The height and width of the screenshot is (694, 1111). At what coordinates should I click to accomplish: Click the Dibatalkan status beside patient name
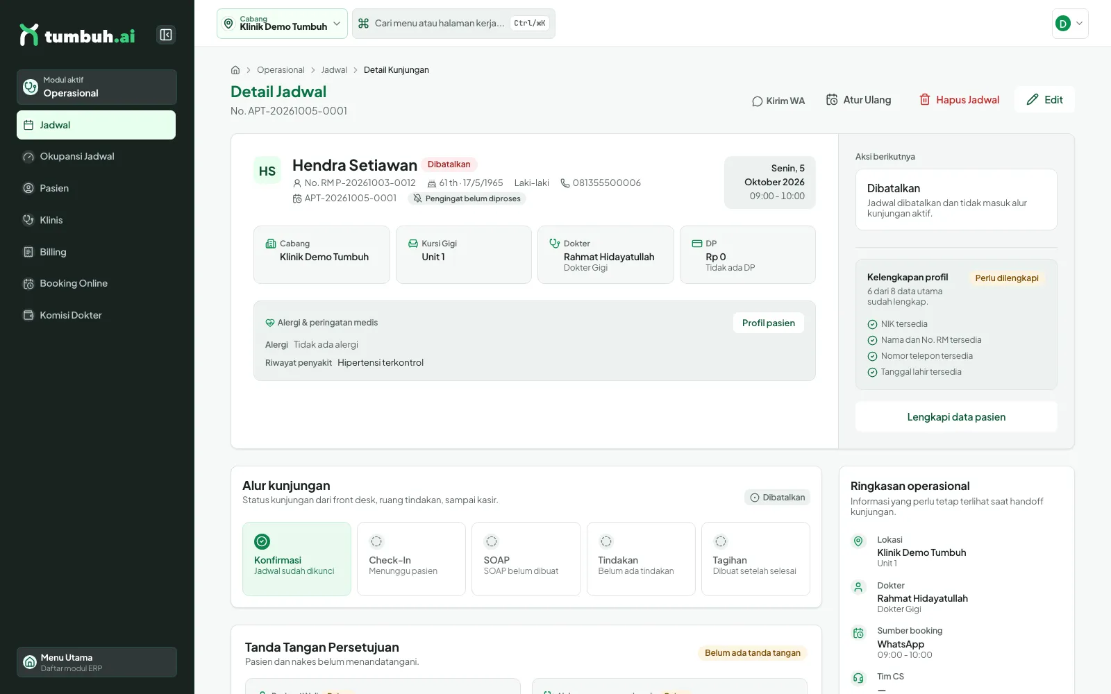pos(449,164)
